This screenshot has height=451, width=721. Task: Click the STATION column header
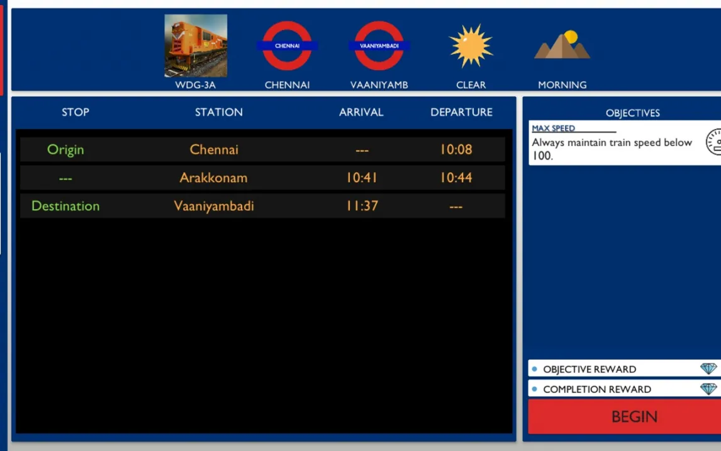tap(218, 112)
